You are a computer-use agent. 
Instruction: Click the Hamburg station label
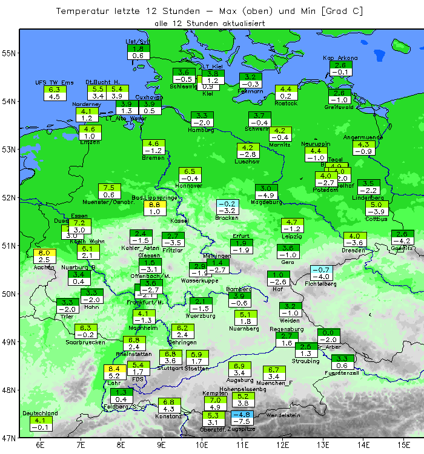coord(201,130)
